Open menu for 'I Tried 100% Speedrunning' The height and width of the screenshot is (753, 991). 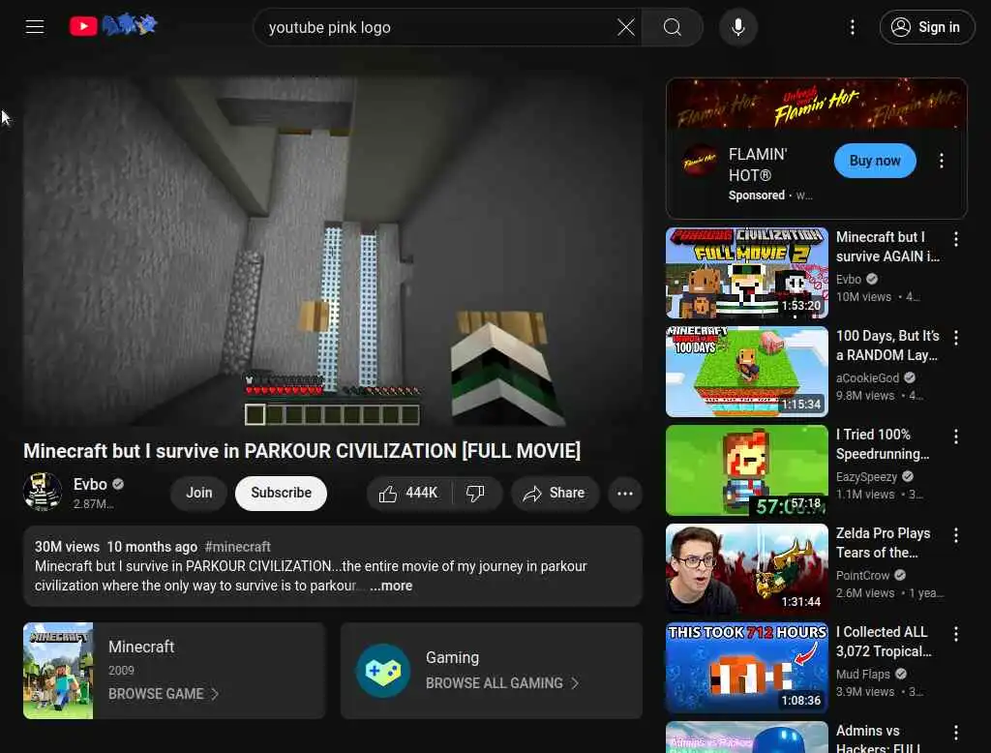click(956, 437)
